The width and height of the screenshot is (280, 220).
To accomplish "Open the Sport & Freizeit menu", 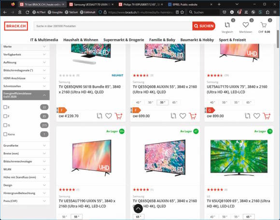I will 232,40.
